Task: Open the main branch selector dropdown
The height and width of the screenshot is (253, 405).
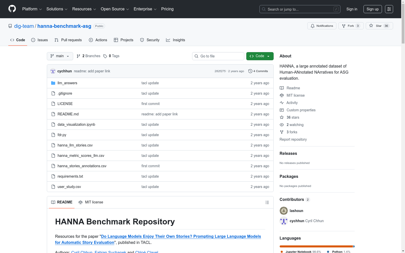Action: [x=60, y=56]
